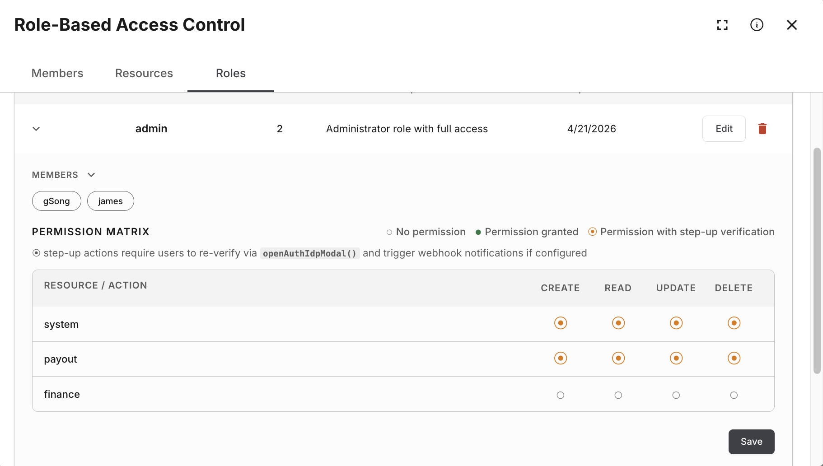Delete the admin role with trash icon
This screenshot has height=466, width=823.
click(762, 129)
